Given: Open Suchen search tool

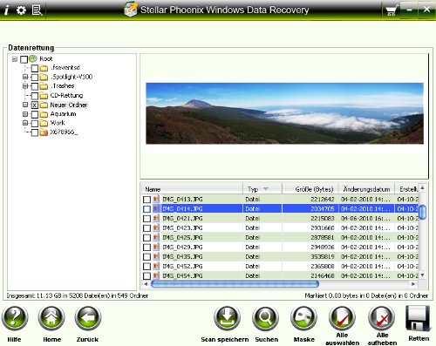Looking at the screenshot, I should 265,318.
